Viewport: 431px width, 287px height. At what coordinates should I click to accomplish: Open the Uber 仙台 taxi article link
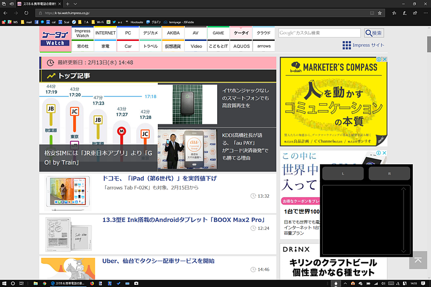coord(158,261)
